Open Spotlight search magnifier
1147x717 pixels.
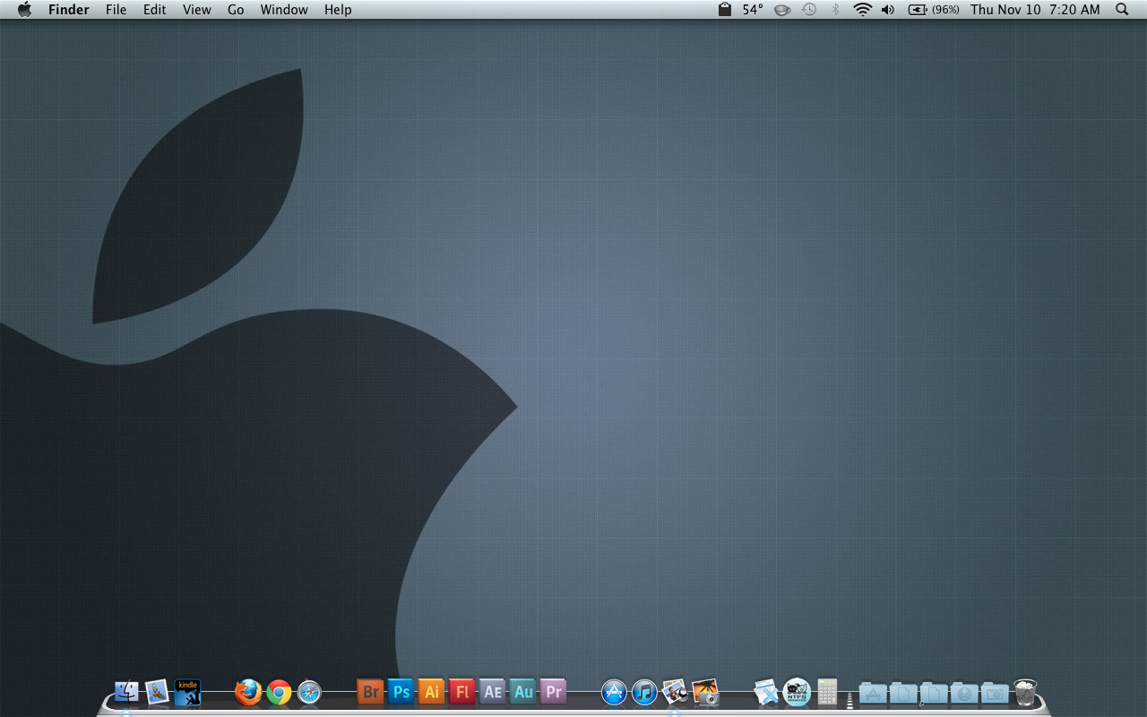click(1122, 10)
